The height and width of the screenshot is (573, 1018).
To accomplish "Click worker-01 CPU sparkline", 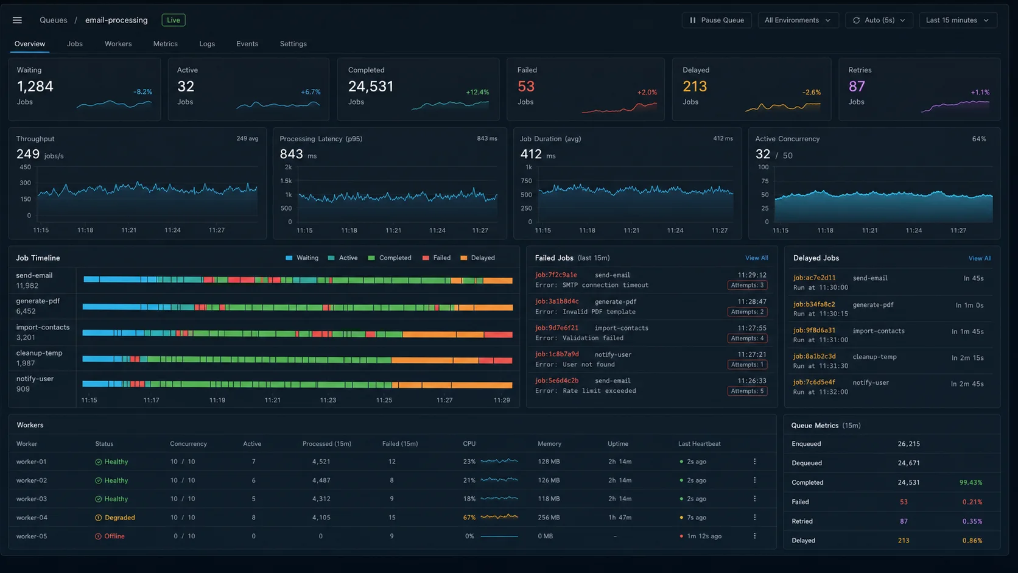I will 499,462.
